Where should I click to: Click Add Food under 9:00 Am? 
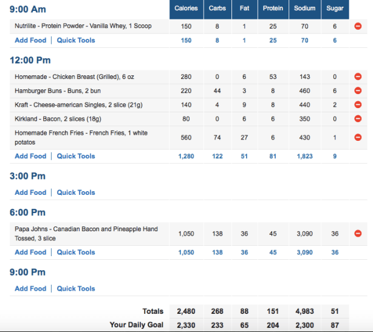[x=30, y=40]
